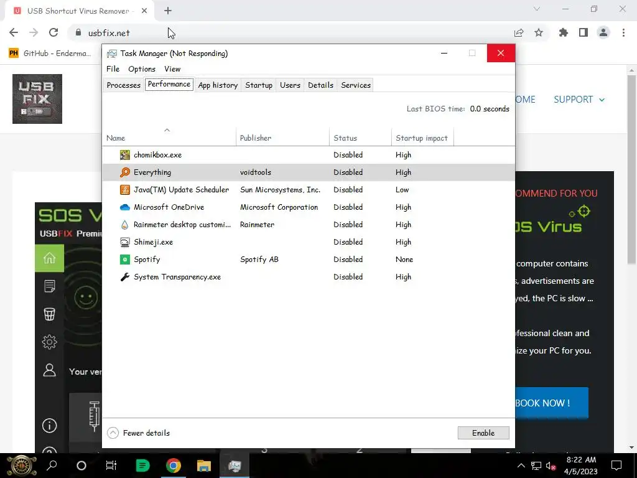
Task: Switch to Performance tab
Action: [x=169, y=84]
